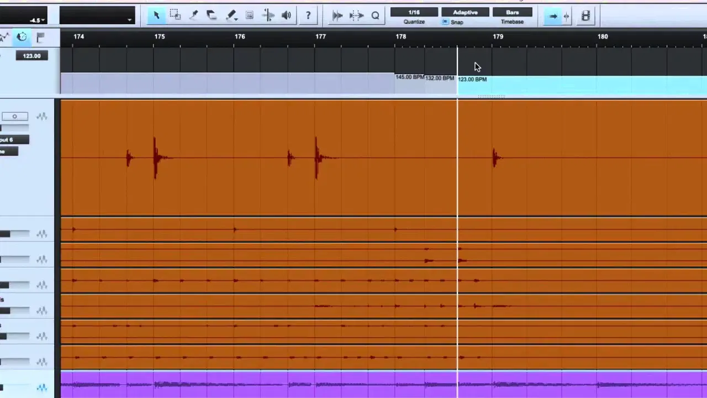
Task: Click the Quantize label
Action: 414,22
